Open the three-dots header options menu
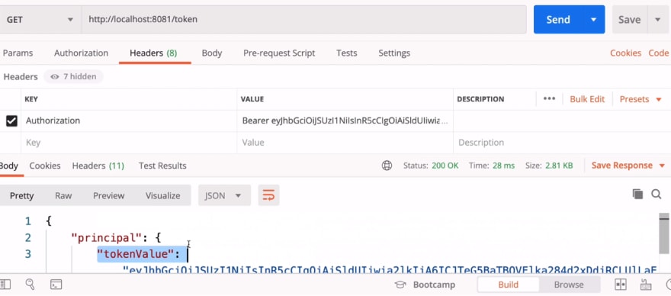 pyautogui.click(x=549, y=98)
